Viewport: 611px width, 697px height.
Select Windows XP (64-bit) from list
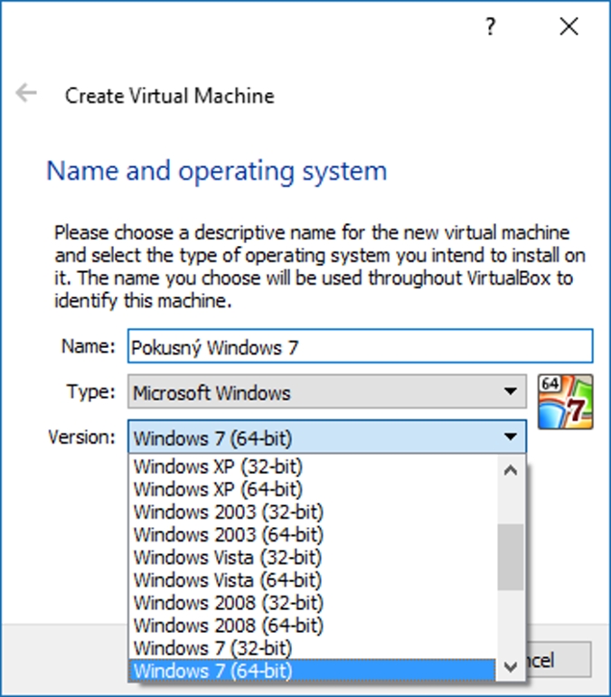(218, 490)
